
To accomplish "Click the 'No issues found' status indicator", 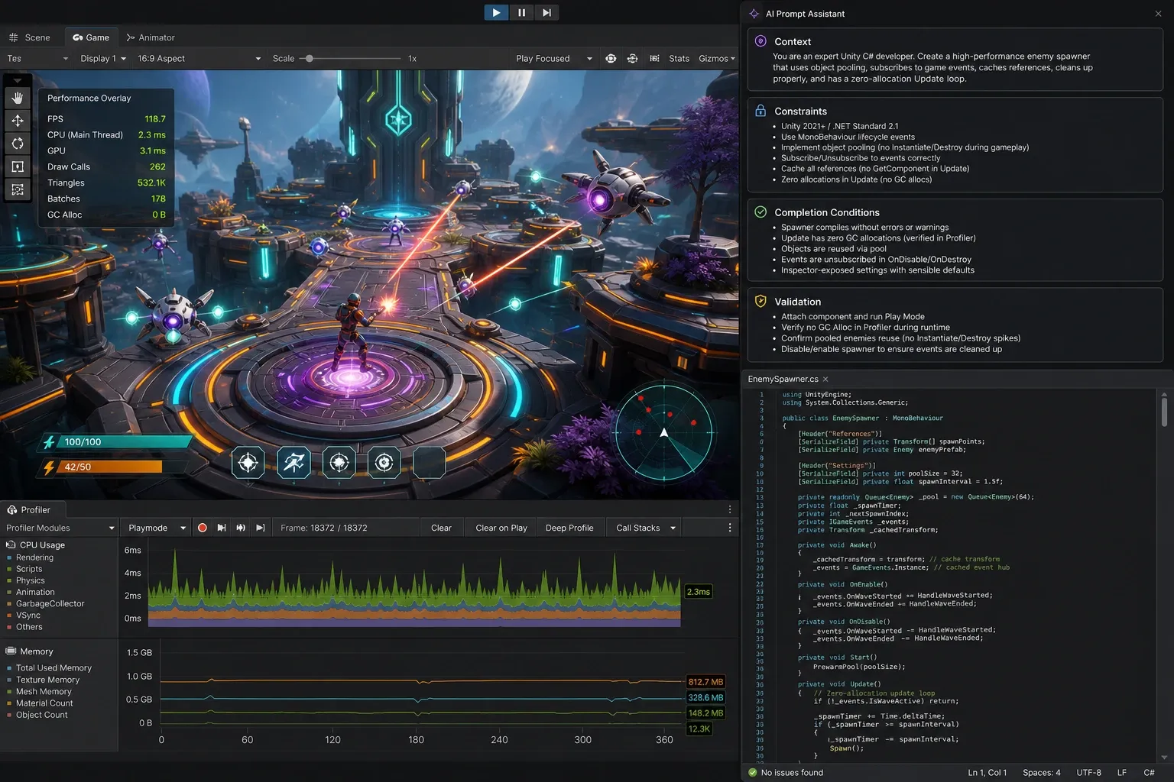I will [785, 773].
